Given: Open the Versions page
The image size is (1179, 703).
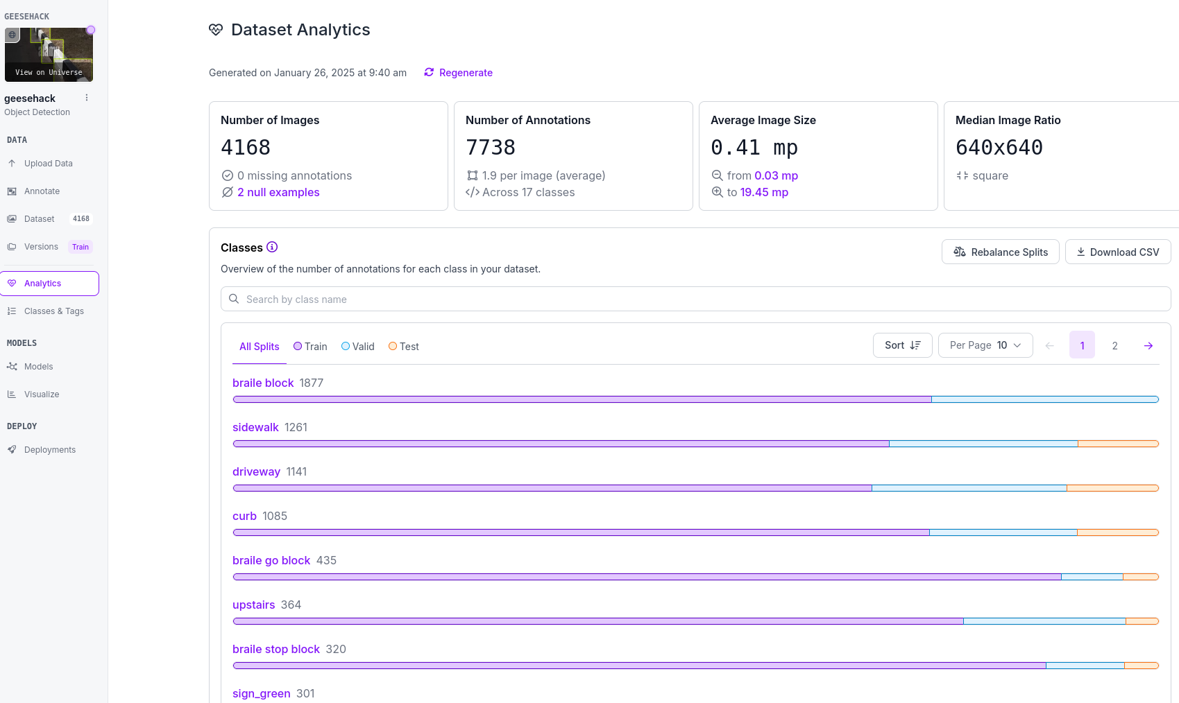Looking at the screenshot, I should [41, 247].
